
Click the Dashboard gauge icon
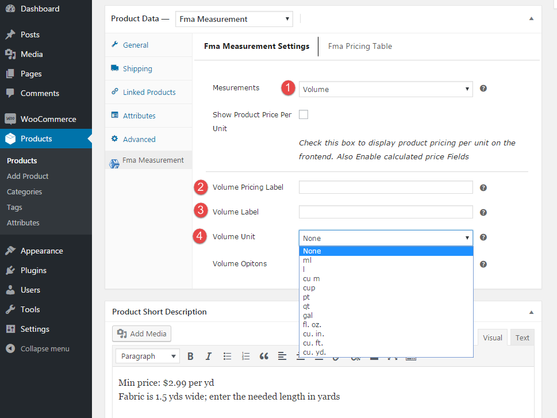click(x=10, y=9)
